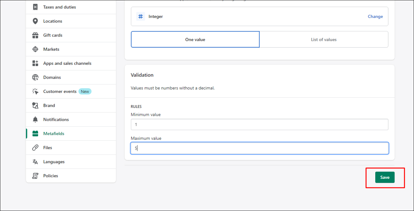The height and width of the screenshot is (211, 414).
Task: Click 'Values must be numbers without a decimal'
Action: (173, 88)
